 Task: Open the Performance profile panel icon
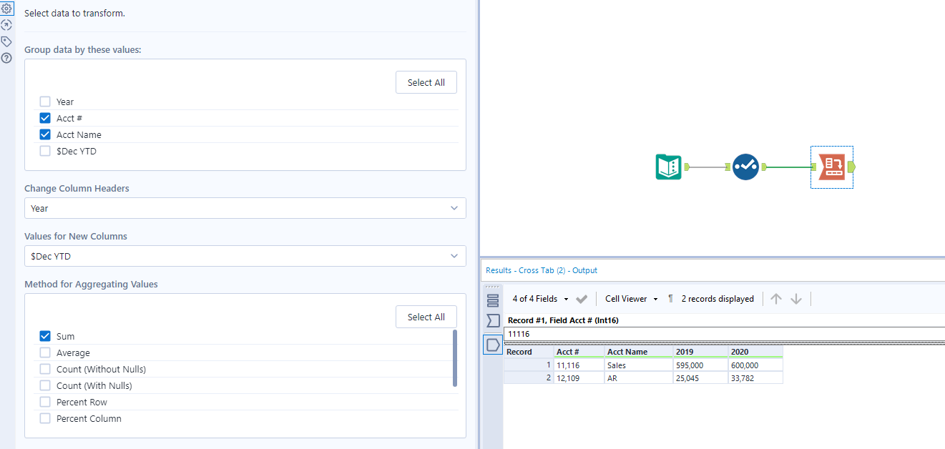[6, 24]
